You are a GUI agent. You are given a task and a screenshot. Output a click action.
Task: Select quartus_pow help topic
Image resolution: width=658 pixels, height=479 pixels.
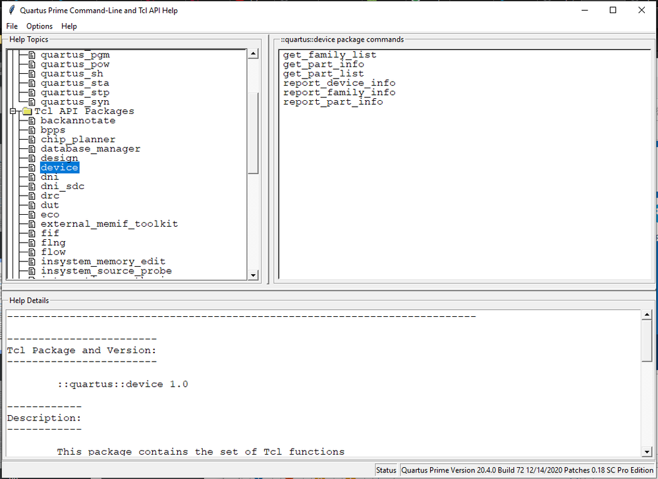coord(75,64)
